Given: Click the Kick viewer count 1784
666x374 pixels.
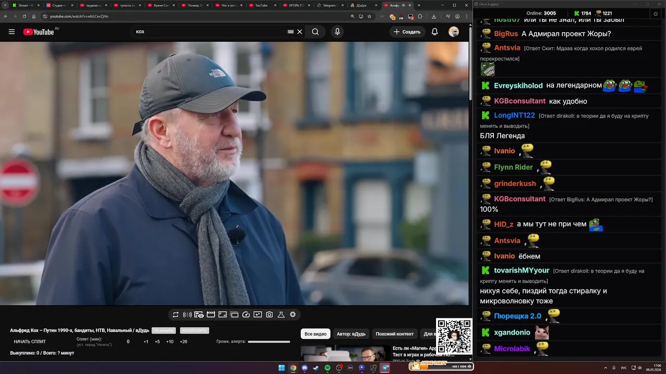Looking at the screenshot, I should click(582, 13).
